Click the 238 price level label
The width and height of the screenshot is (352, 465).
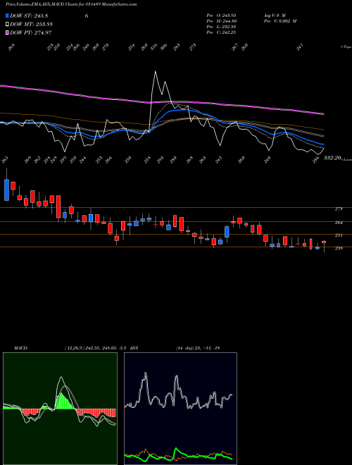[x=339, y=249]
